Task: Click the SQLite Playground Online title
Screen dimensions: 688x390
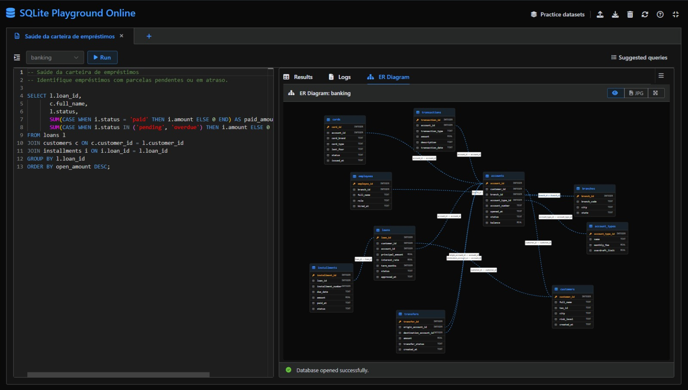Action: coord(77,13)
